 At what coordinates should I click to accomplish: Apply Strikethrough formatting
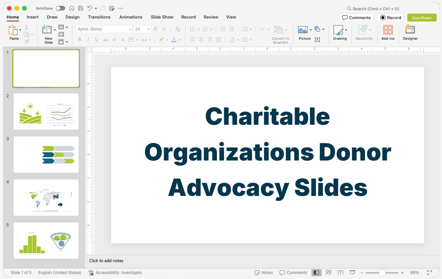105,40
